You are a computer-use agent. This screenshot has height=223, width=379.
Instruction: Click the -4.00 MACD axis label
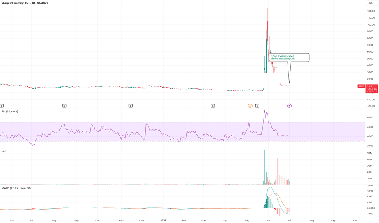[370, 214]
